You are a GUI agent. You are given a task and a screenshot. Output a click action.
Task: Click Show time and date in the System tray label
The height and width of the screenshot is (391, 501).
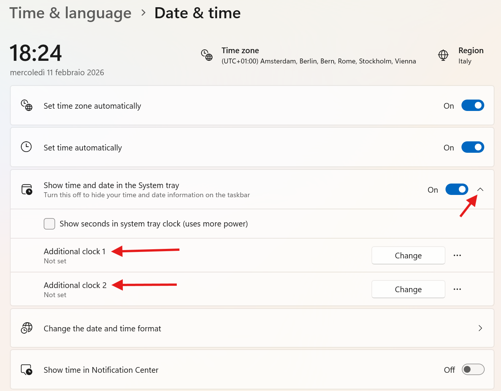point(111,185)
